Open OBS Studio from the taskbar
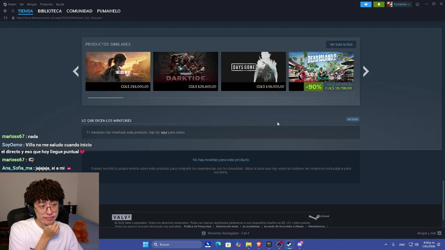This screenshot has height=250, width=445. [279, 244]
